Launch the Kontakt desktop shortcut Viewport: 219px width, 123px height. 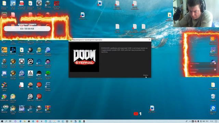click(x=30, y=63)
